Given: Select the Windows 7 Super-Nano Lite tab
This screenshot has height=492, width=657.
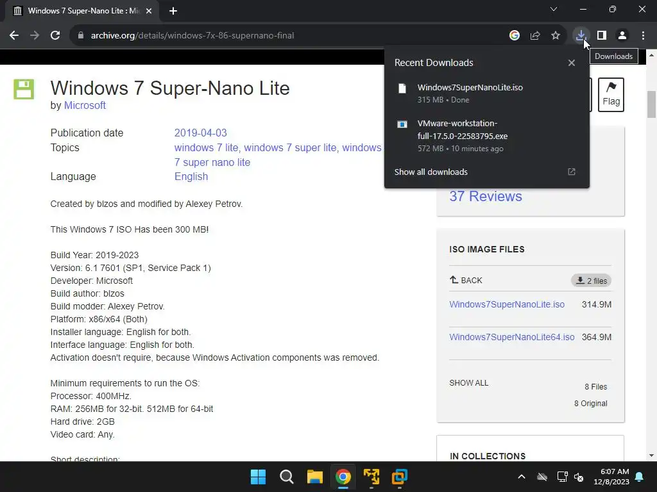Looking at the screenshot, I should [x=82, y=11].
